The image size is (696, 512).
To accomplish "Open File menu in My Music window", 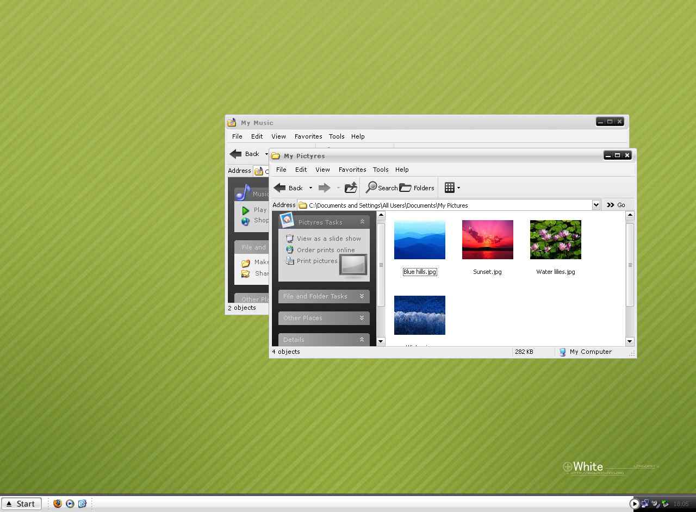I will 237,136.
